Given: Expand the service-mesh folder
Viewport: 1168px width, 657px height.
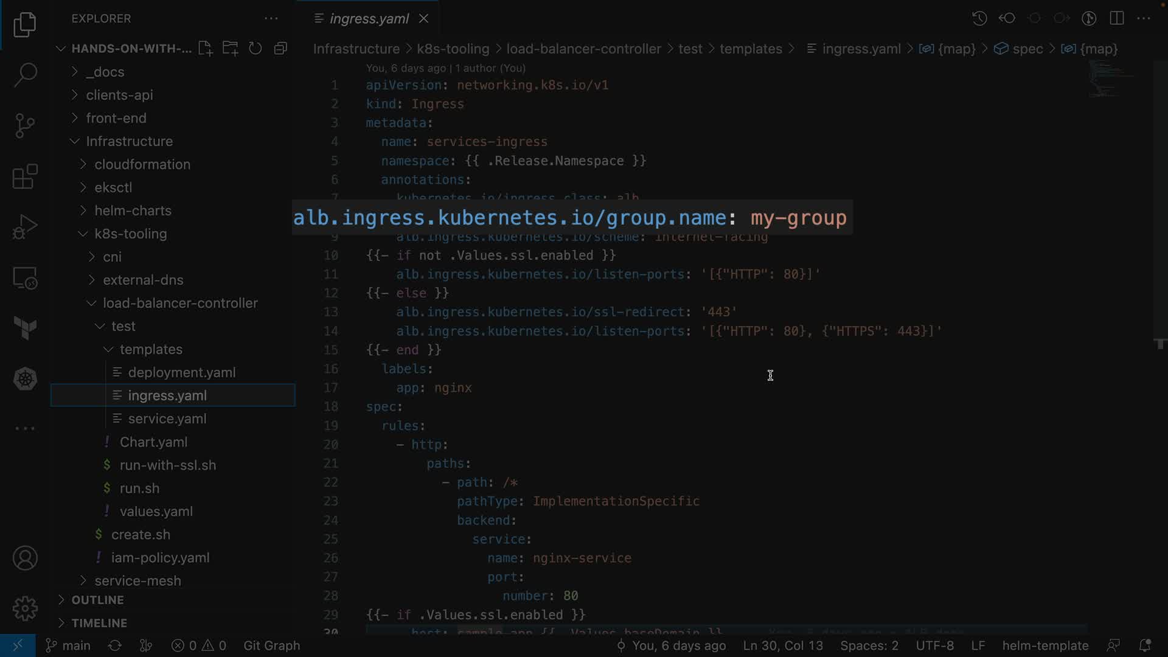Looking at the screenshot, I should click(x=137, y=581).
